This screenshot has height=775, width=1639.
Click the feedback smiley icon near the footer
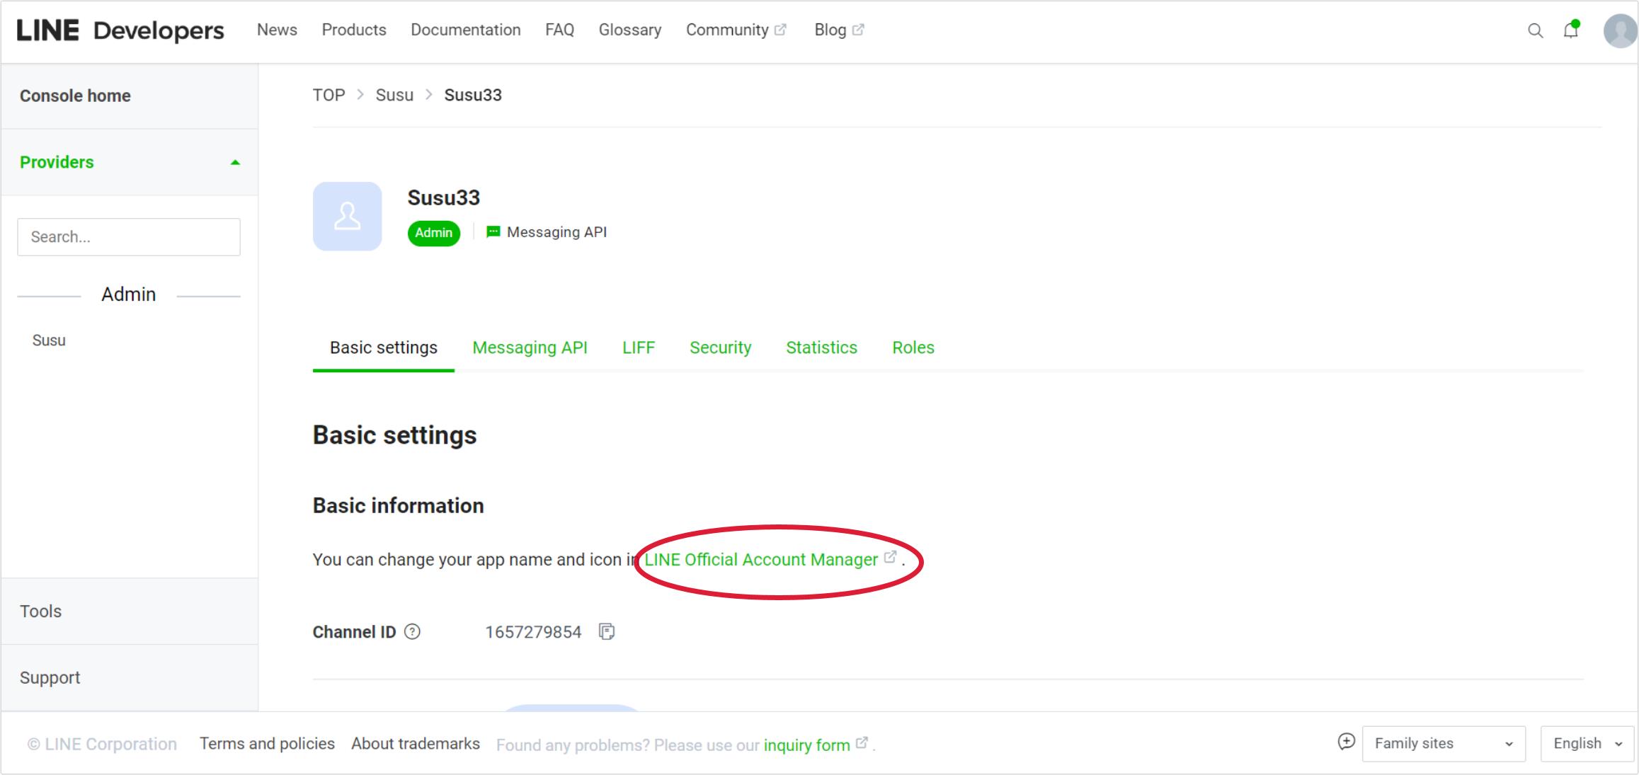(1347, 743)
